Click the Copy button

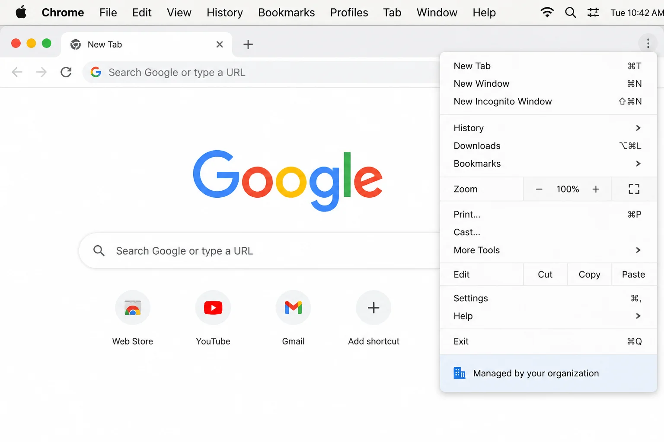pos(590,275)
